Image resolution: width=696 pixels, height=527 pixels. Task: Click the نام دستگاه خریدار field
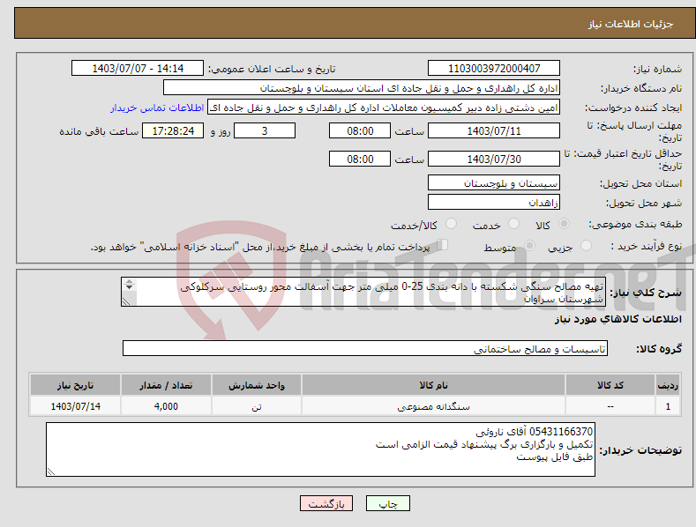(x=362, y=88)
